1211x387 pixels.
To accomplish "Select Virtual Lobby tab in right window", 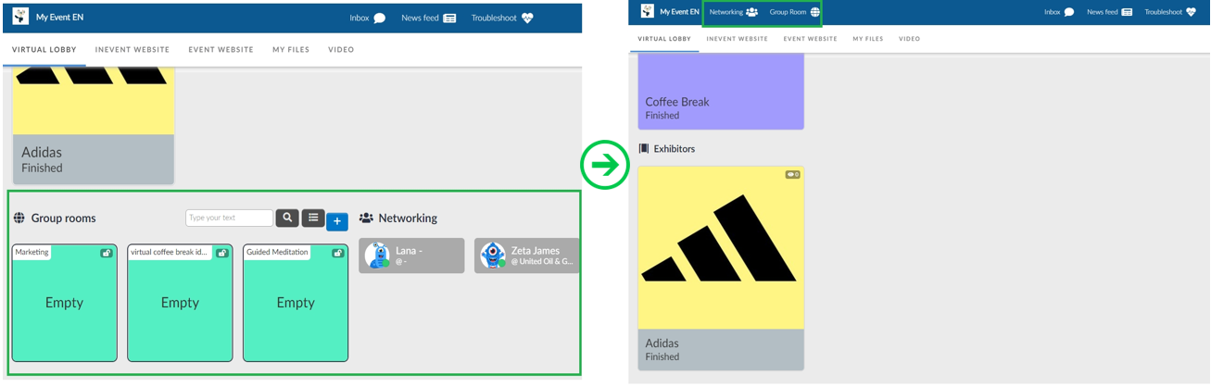I will [x=664, y=39].
